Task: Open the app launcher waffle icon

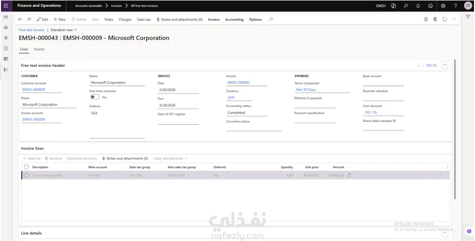Action: coord(6,6)
